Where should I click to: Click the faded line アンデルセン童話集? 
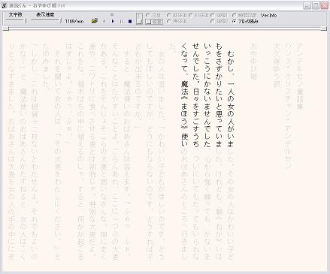[x=300, y=77]
